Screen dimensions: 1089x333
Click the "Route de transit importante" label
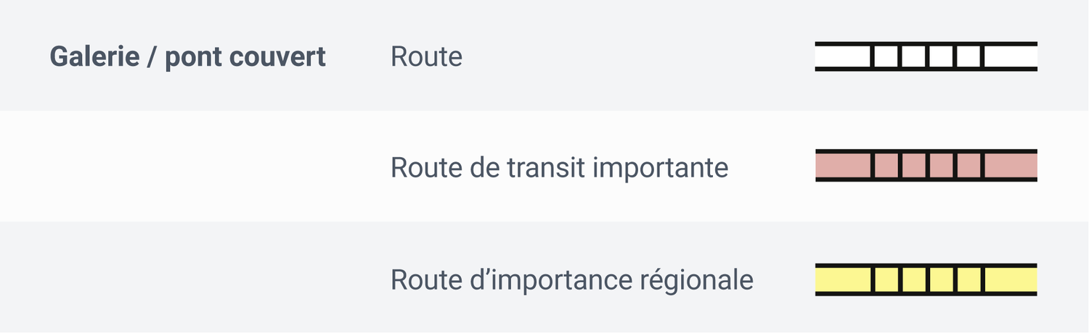point(559,167)
